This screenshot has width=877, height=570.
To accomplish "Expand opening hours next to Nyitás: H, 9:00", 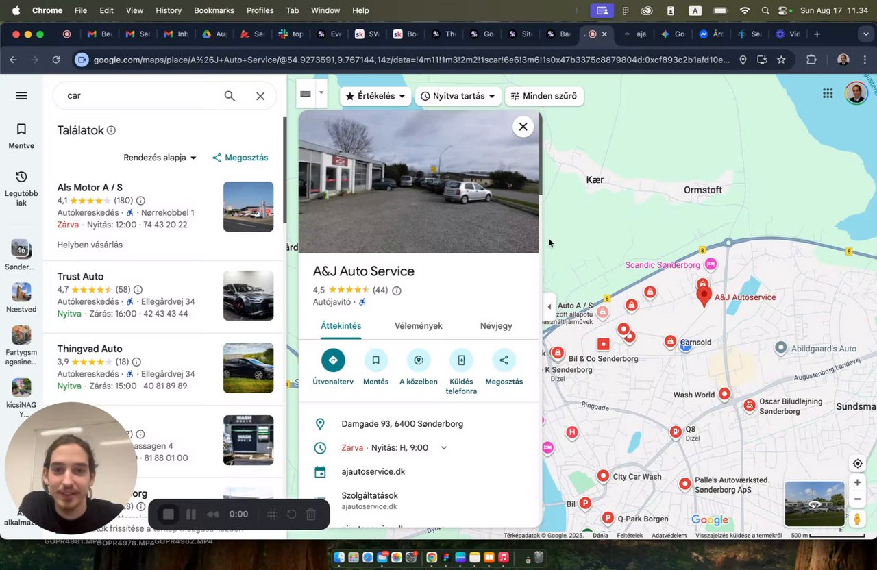I will point(443,448).
